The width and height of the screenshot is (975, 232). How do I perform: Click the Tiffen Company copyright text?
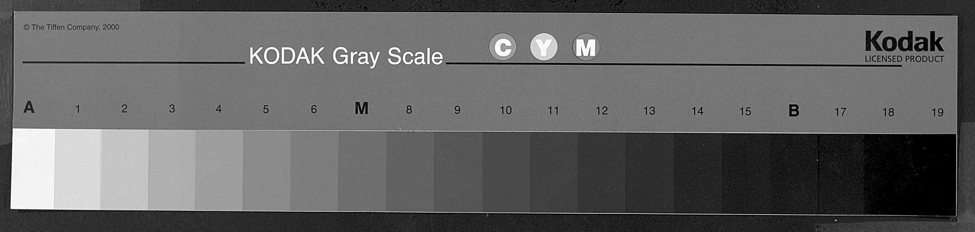coord(71,27)
